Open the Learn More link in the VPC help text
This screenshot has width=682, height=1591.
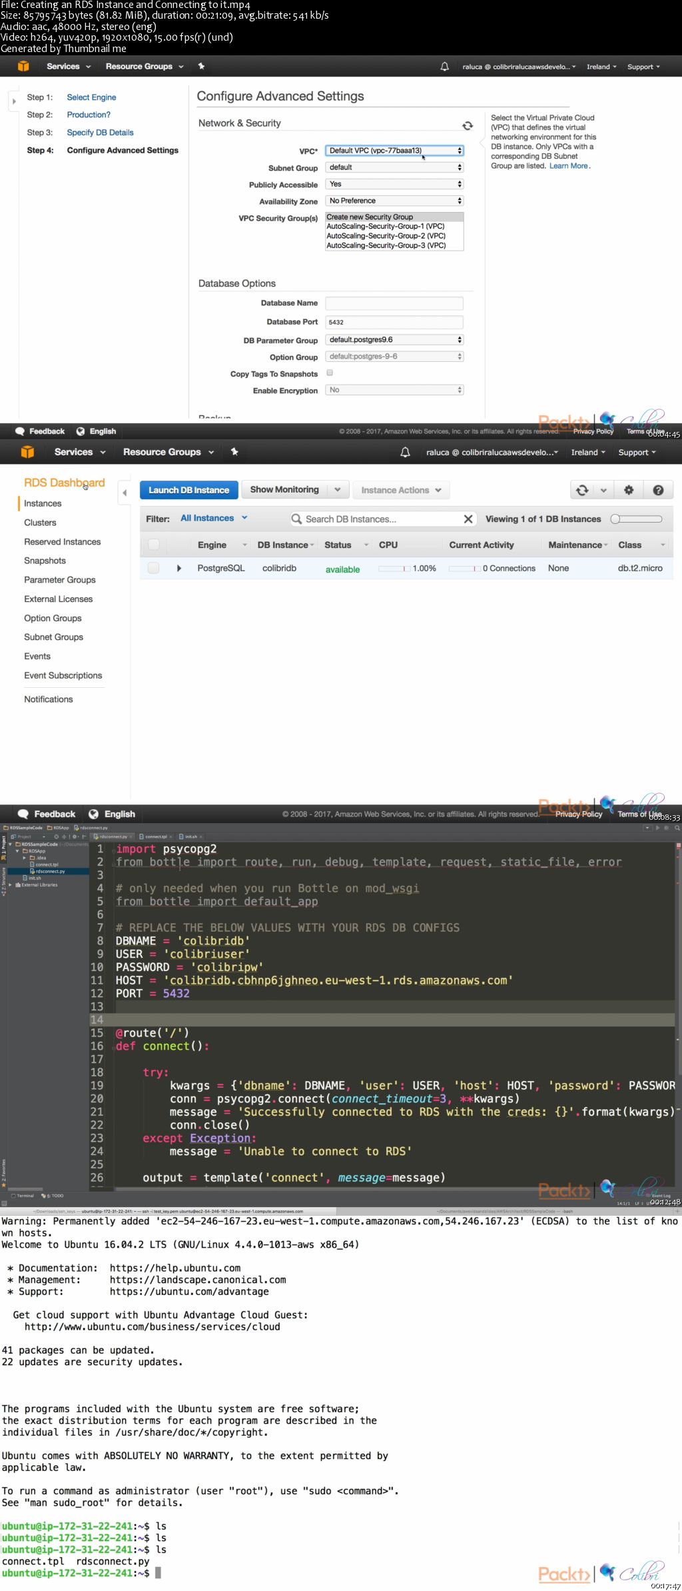click(569, 166)
